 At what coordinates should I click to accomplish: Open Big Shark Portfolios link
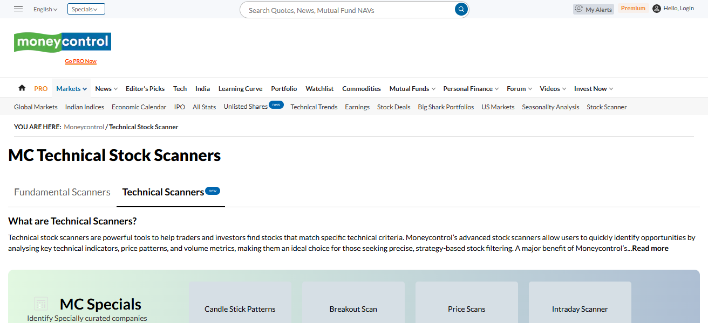click(446, 107)
